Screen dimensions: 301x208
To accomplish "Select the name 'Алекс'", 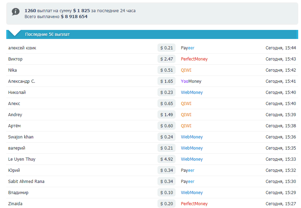I will tap(14, 103).
